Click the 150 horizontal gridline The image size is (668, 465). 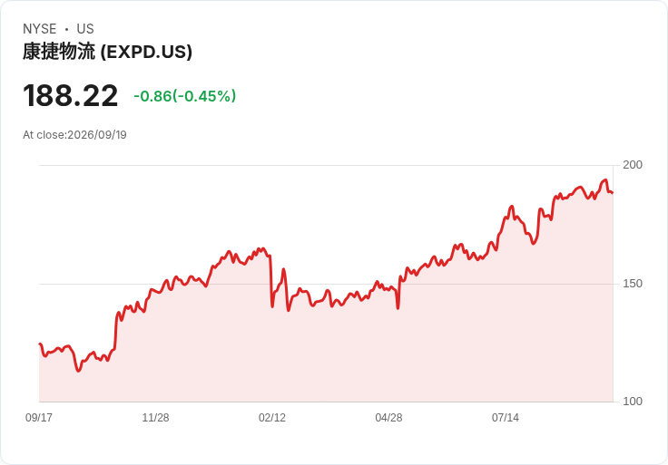click(x=326, y=284)
